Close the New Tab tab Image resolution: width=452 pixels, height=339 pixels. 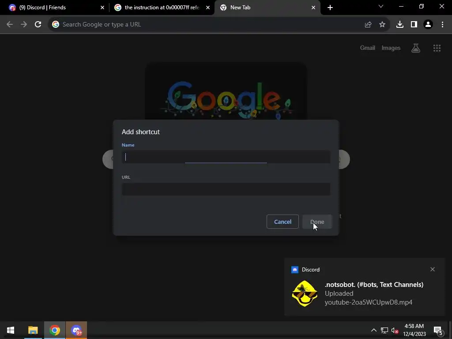pyautogui.click(x=313, y=8)
